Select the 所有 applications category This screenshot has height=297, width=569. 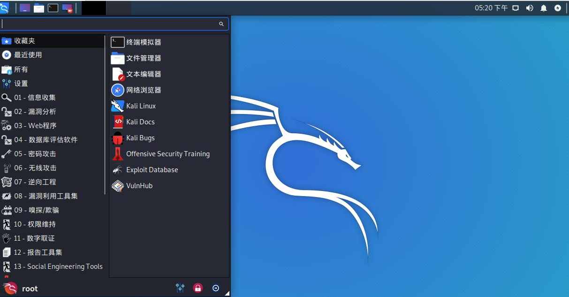pos(53,69)
